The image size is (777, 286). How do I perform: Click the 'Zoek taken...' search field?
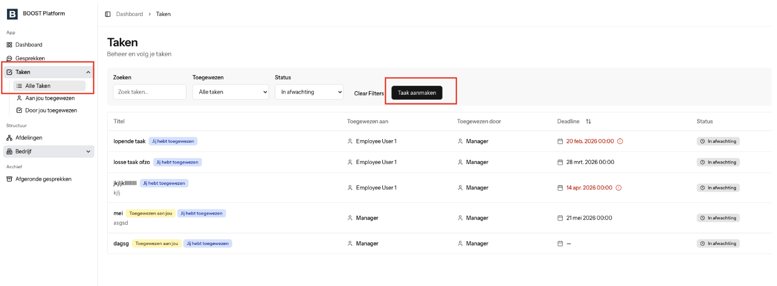pos(150,92)
